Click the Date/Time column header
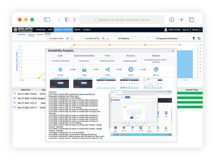The width and height of the screenshot is (215, 160). click(26, 90)
